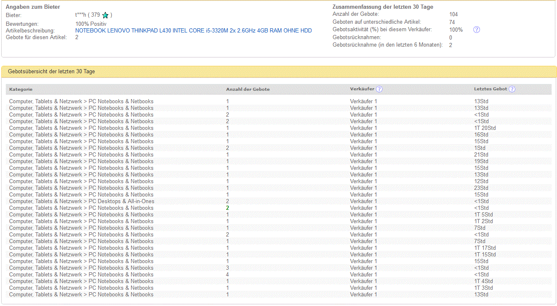Click the help icon beside Letztes Gebot
Image resolution: width=557 pixels, height=306 pixels.
coord(512,89)
